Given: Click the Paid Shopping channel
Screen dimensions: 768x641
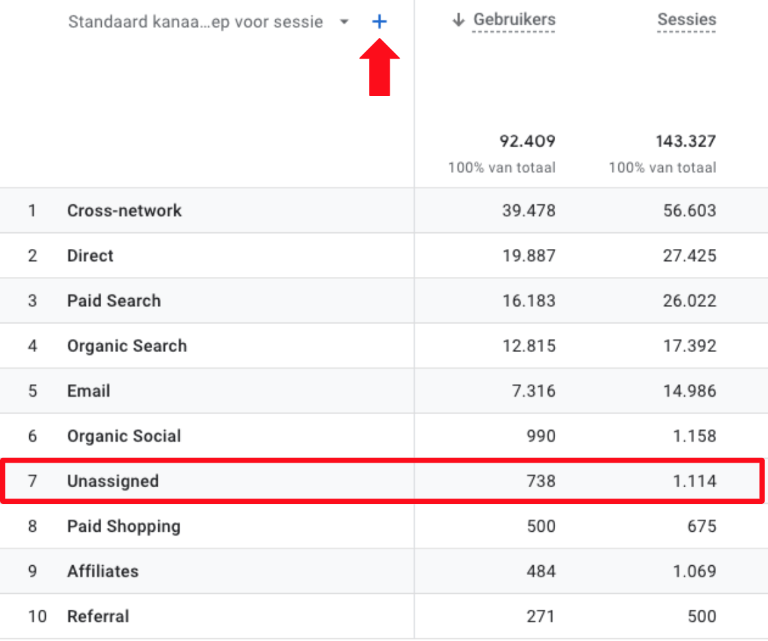Looking at the screenshot, I should [x=124, y=526].
